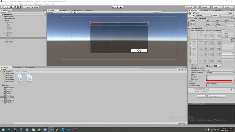Image resolution: width=235 pixels, height=132 pixels.
Task: Open Chrome from the taskbar
Action: (x=39, y=129)
